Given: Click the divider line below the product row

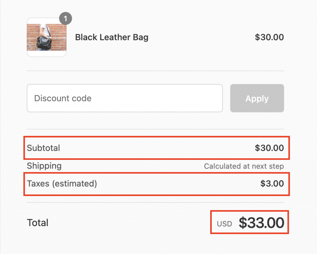Looking at the screenshot, I should pos(155,71).
